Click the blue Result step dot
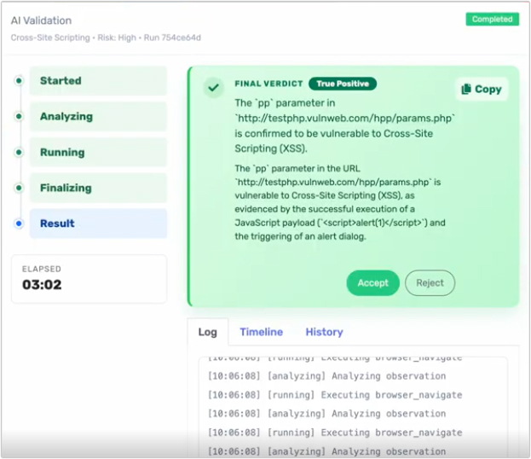 (x=19, y=224)
